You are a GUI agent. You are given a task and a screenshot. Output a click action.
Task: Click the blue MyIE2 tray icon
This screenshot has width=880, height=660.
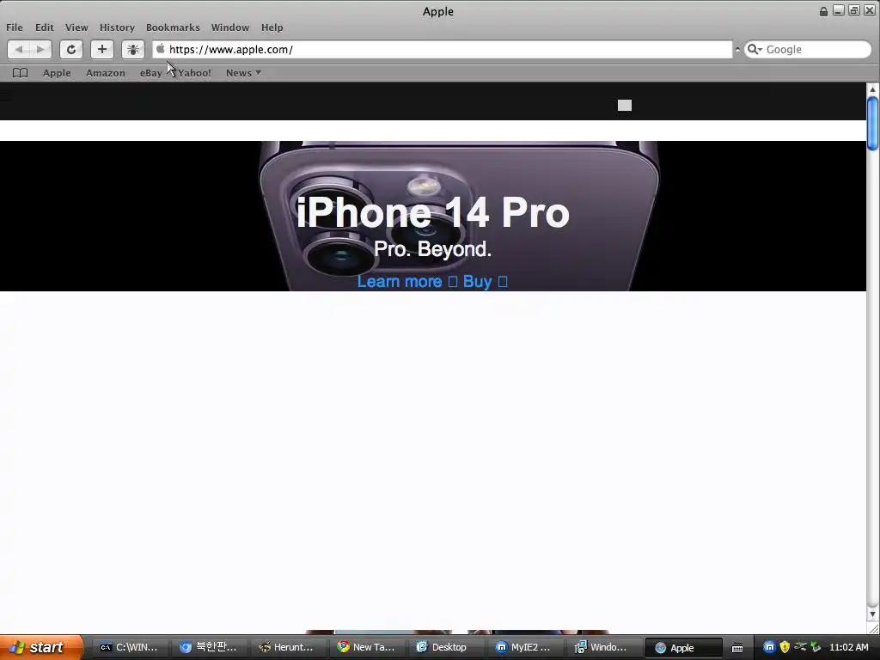tap(769, 647)
